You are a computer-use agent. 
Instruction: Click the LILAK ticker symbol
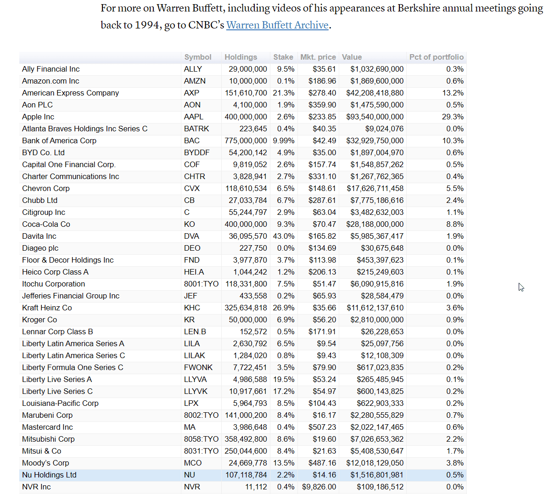194,356
